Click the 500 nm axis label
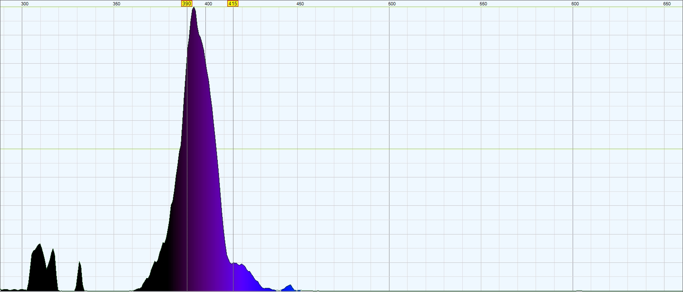Viewport: 683px width, 292px height. coord(392,4)
